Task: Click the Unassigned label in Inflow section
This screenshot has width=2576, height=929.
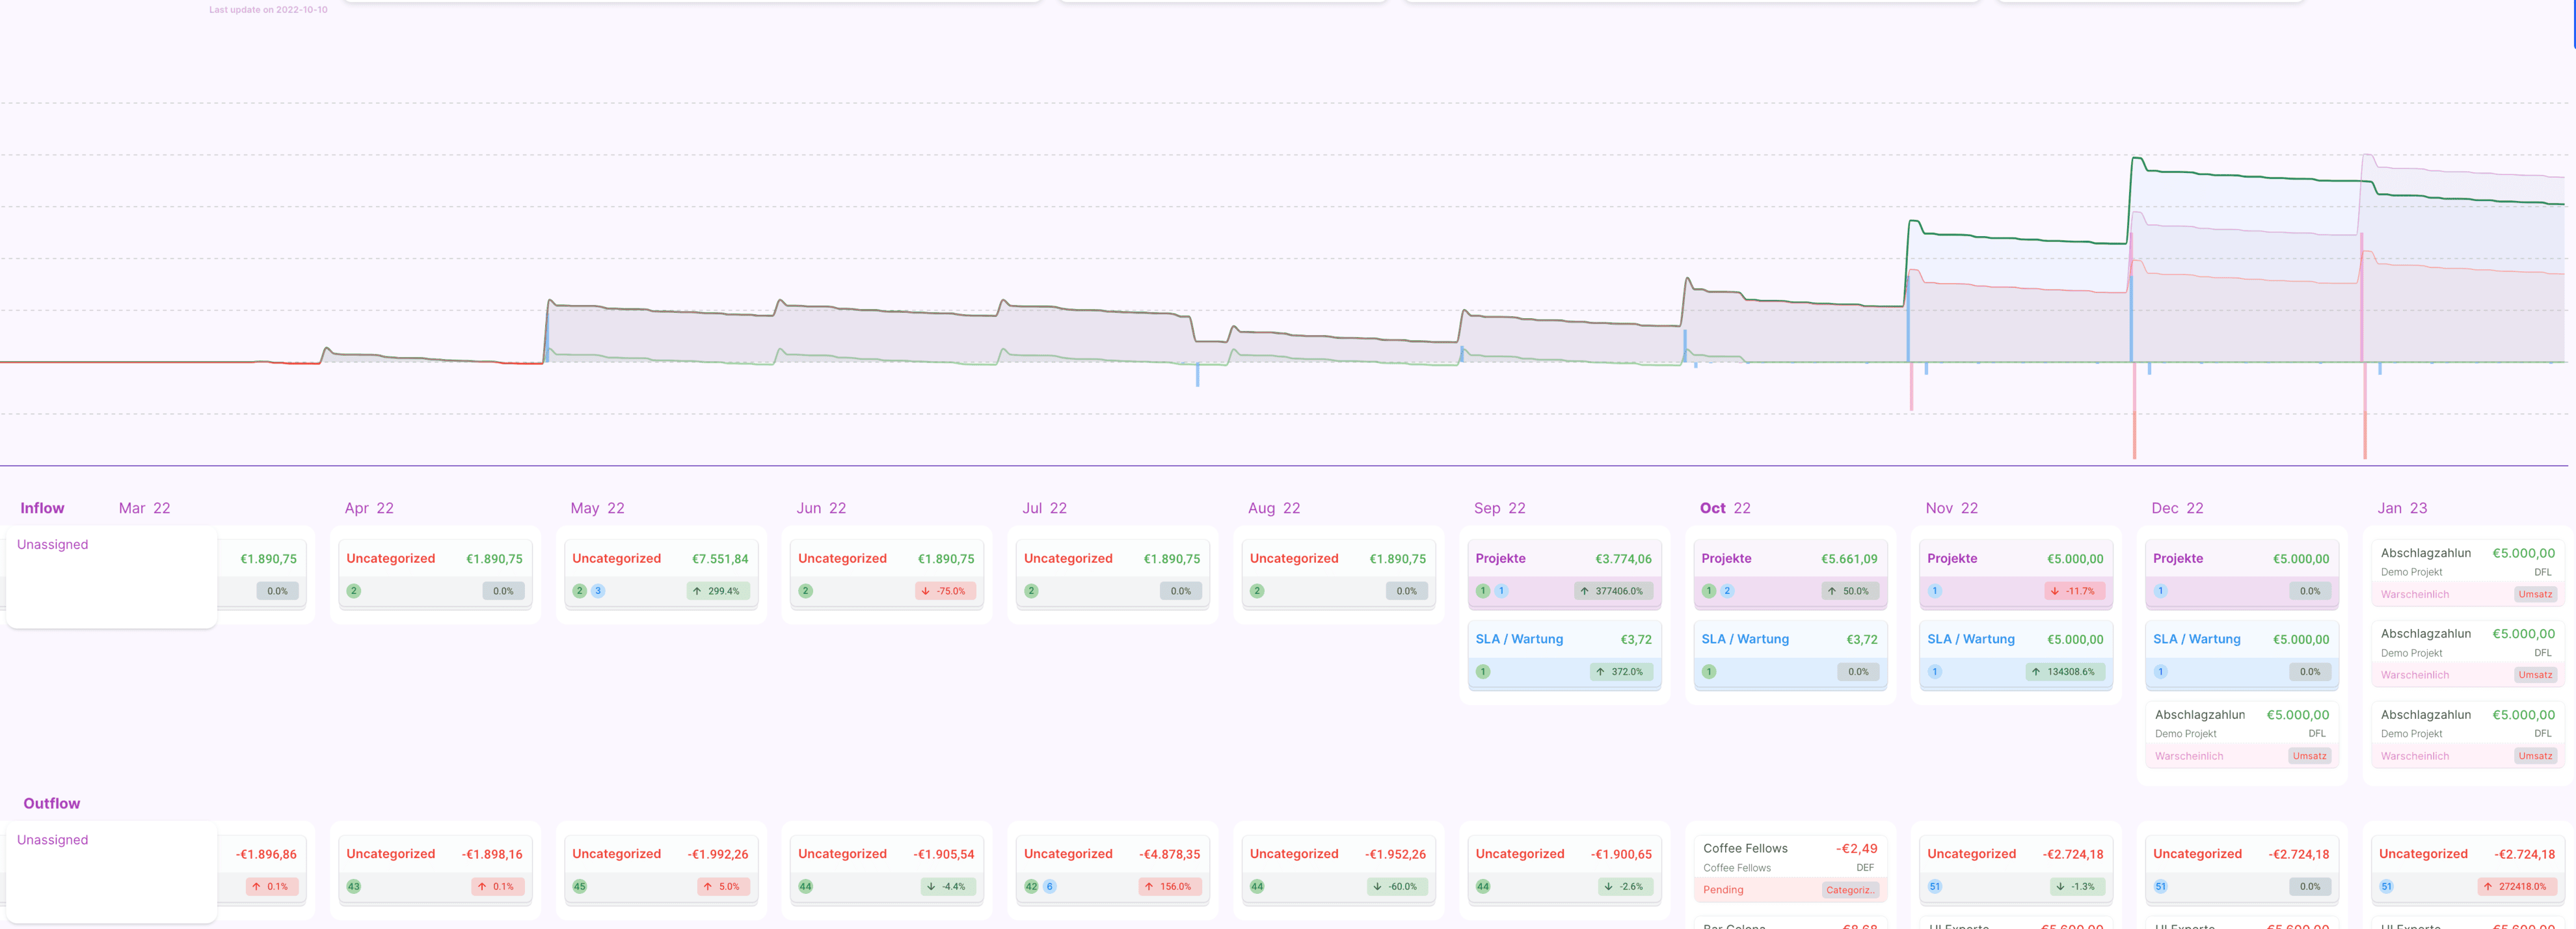Action: pos(53,545)
